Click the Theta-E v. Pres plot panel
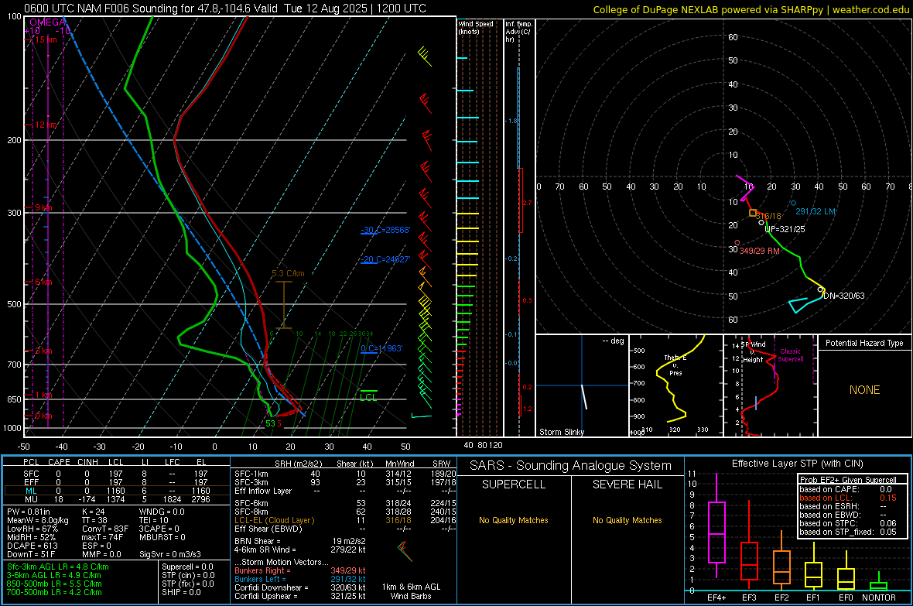 click(676, 385)
